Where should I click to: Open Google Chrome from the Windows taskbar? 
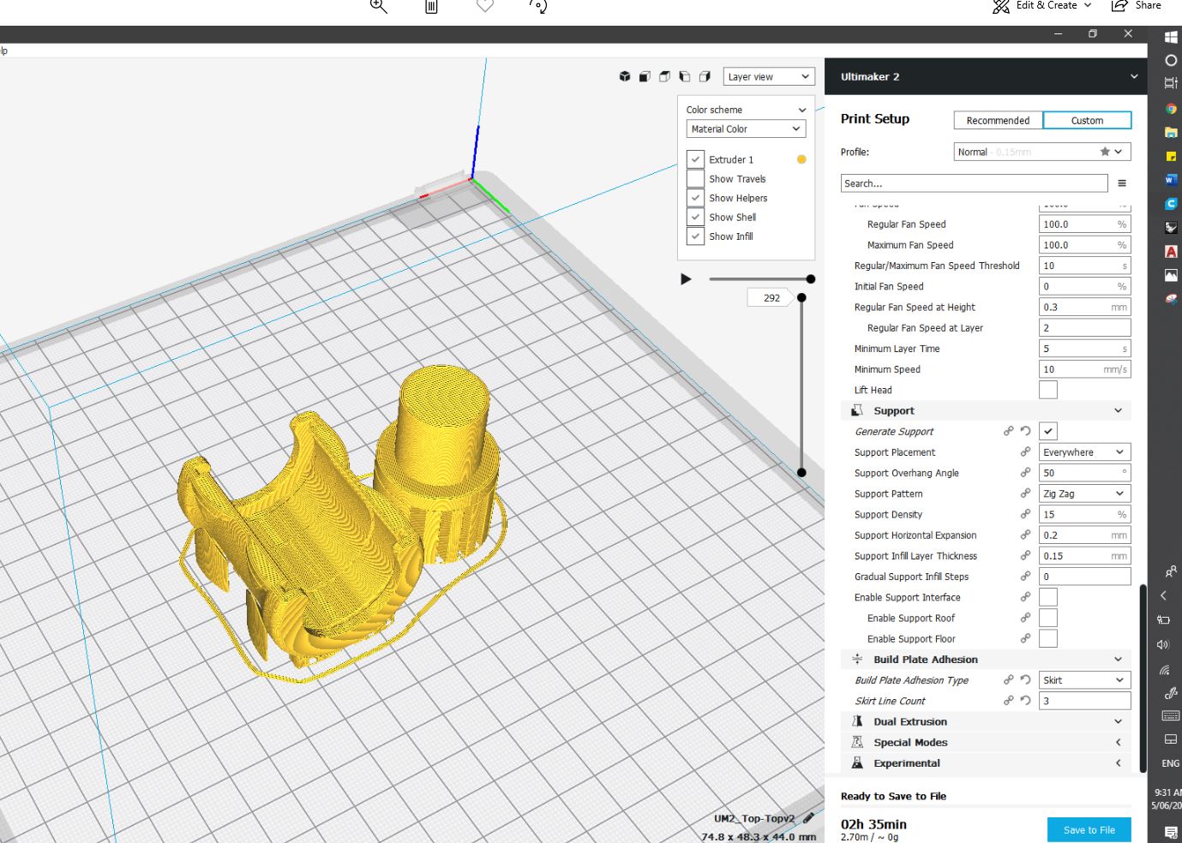1171,109
